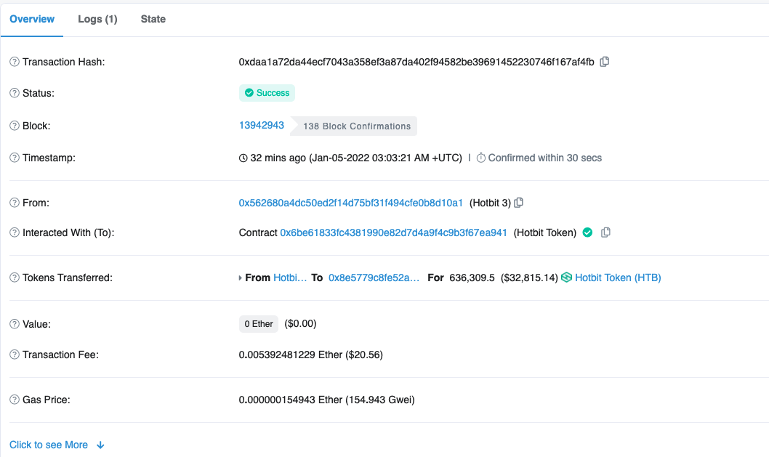Open sender address 0x562680a4dc50...

[350, 203]
